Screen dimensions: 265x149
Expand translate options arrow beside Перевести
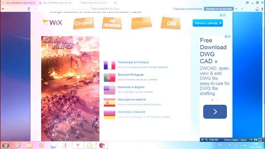click(x=236, y=9)
